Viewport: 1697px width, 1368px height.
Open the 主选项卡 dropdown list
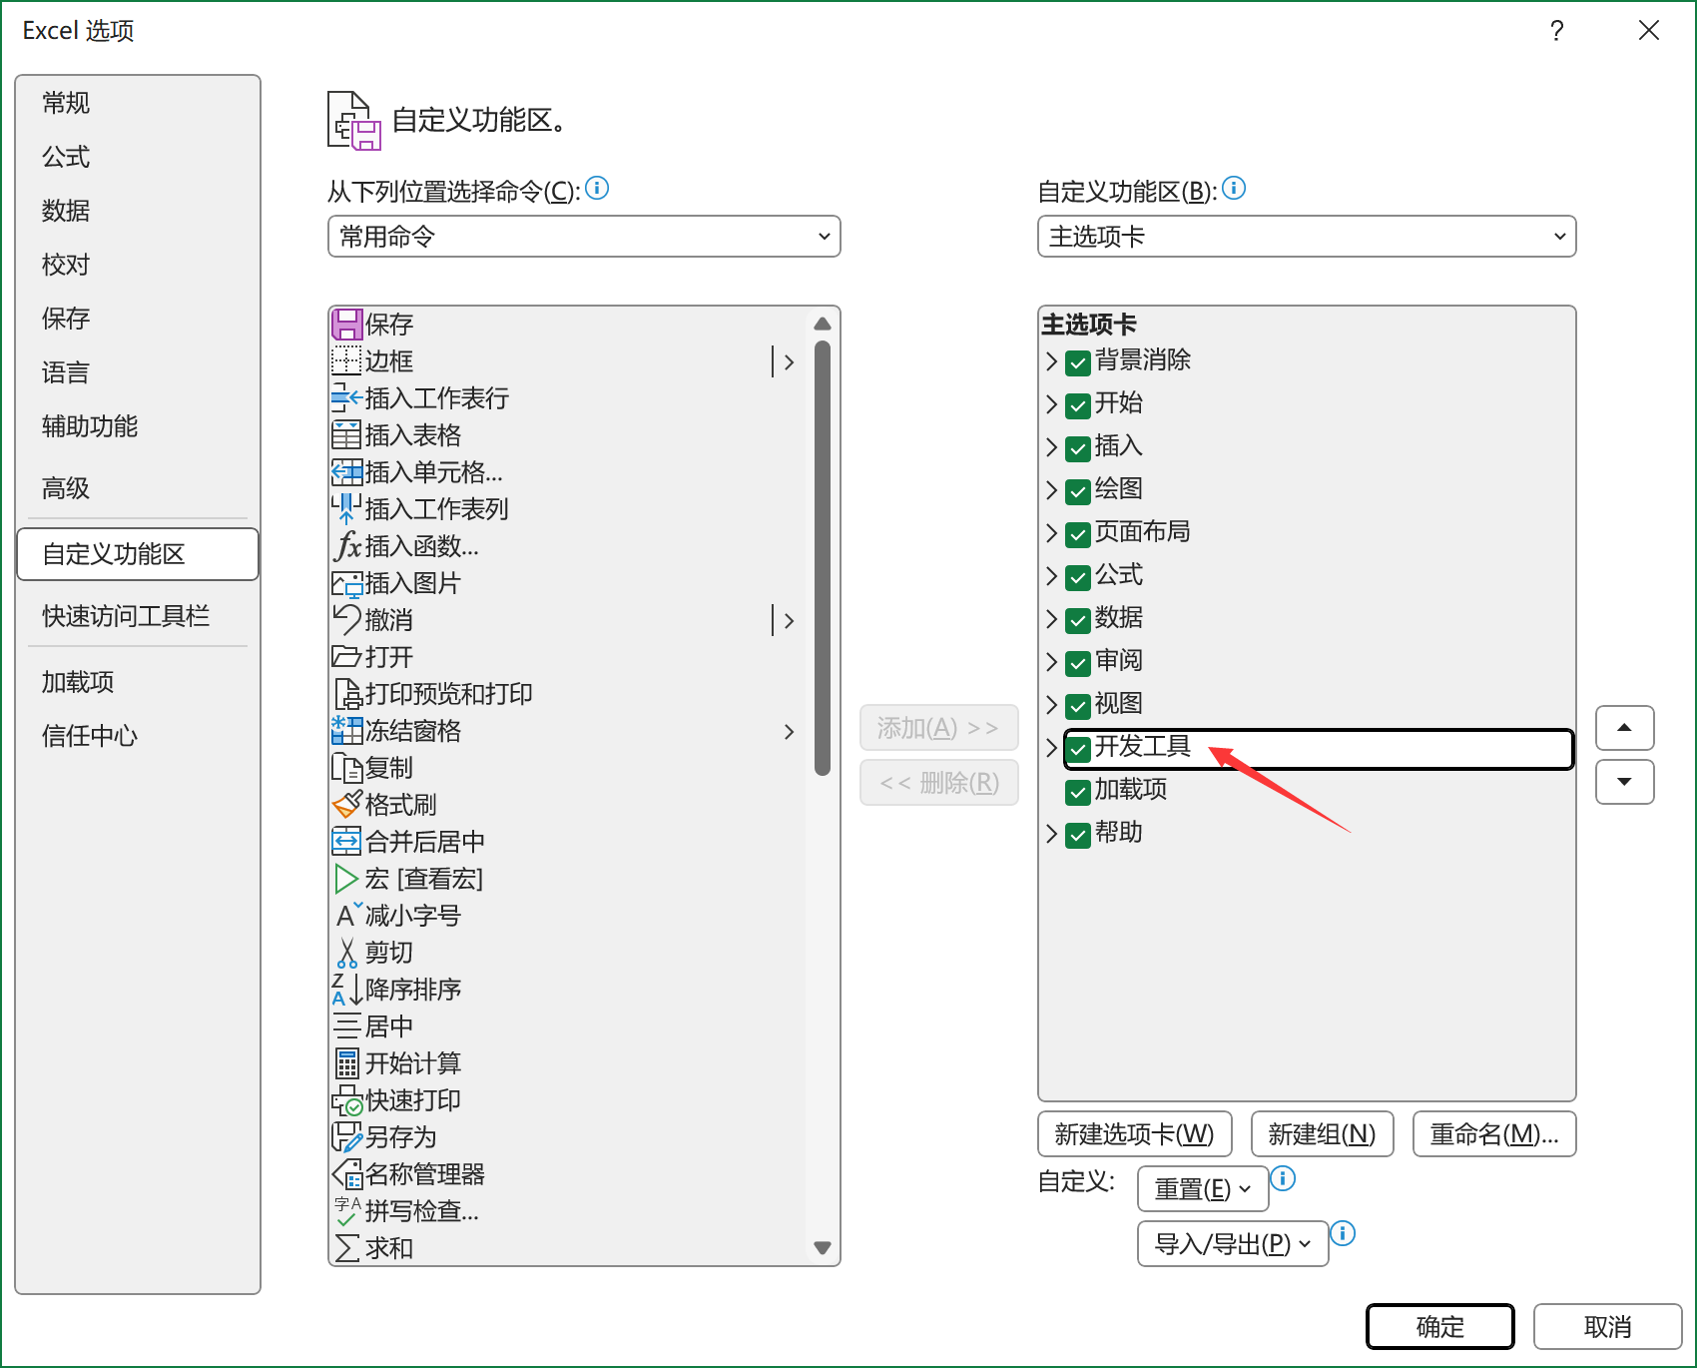[x=1306, y=237]
